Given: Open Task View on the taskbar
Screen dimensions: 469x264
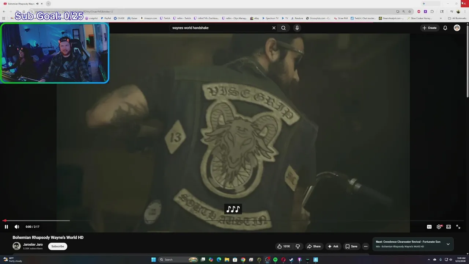Looking at the screenshot, I should pyautogui.click(x=203, y=260).
